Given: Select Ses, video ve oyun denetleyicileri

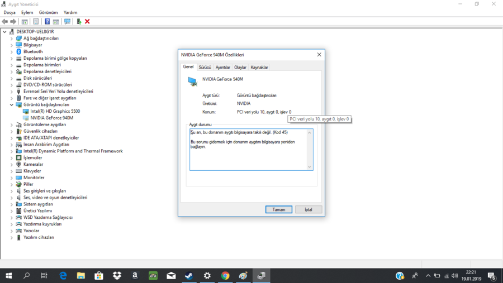Looking at the screenshot, I should (55, 198).
